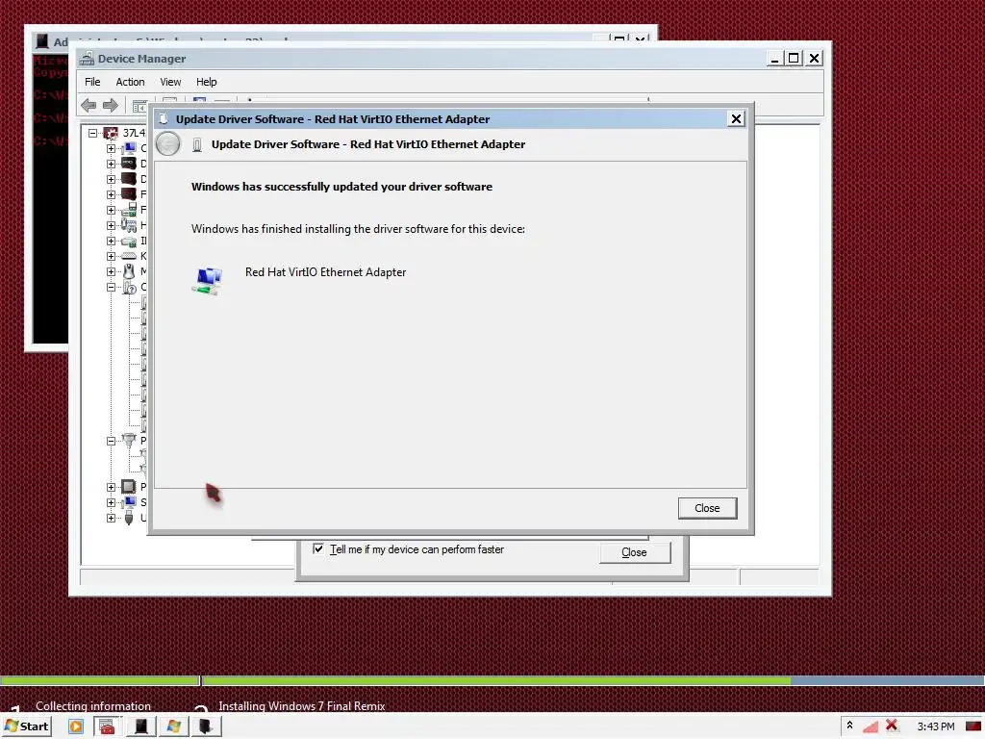
Task: Expand the Keyboards category
Action: (x=112, y=256)
